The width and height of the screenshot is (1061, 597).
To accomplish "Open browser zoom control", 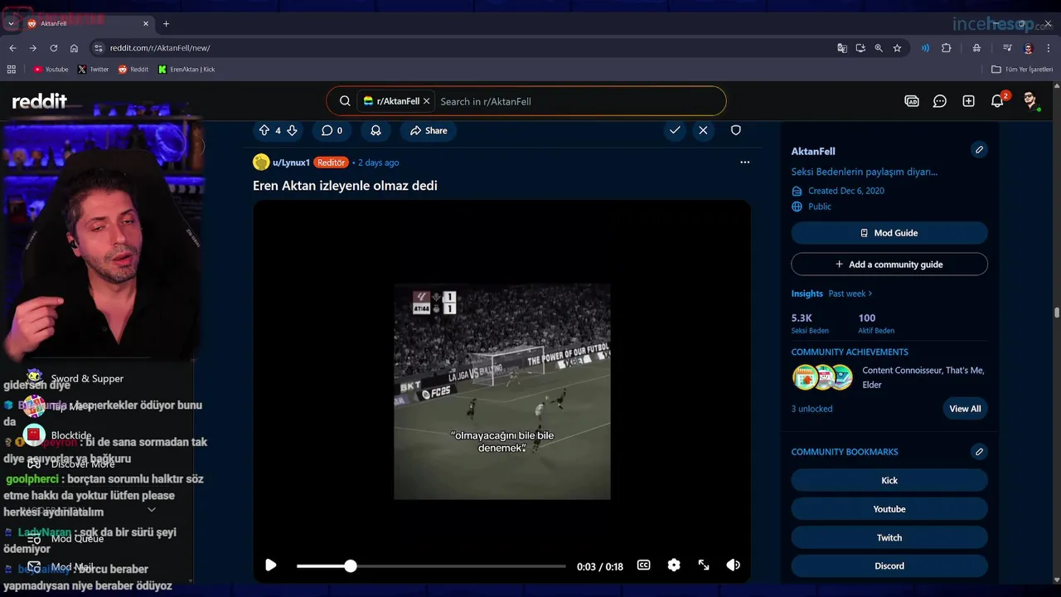I will 879,48.
